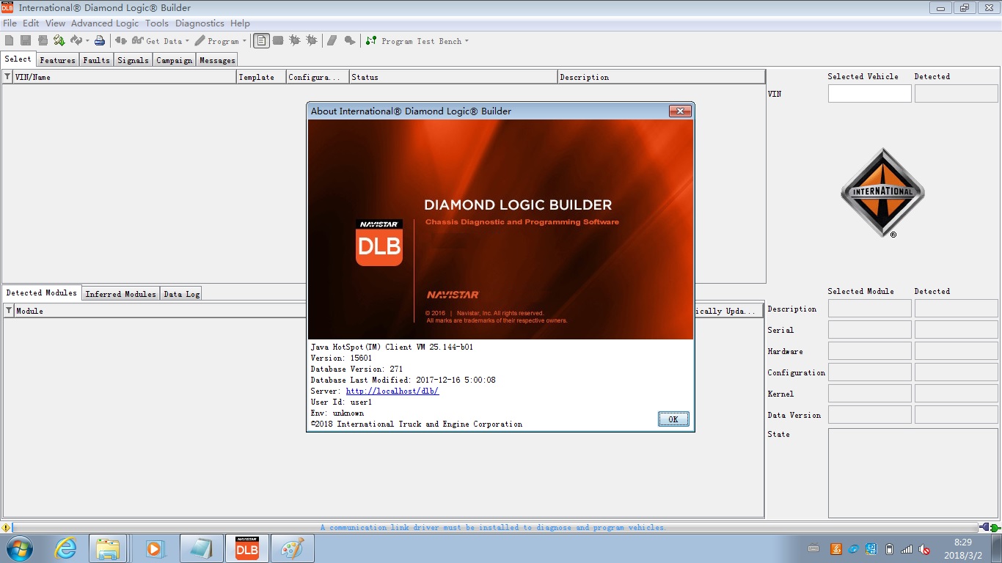Switch to the Messages tab
The height and width of the screenshot is (563, 1002).
217,60
